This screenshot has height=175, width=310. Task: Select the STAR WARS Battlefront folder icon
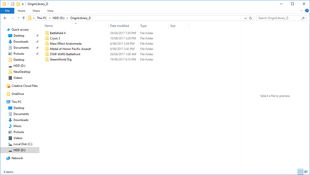47,54
